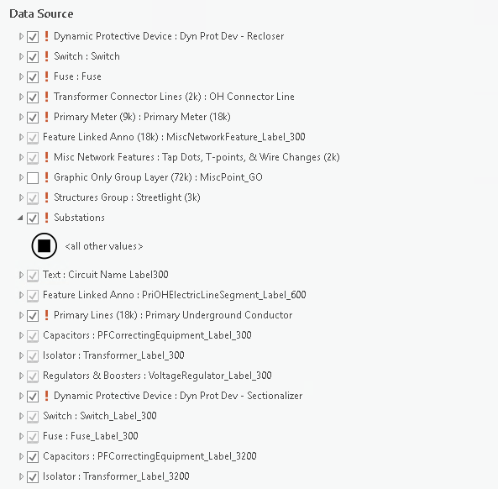Select Feature Linked Anno PriOHElectricLineSegment_Label_600 layer

coord(175,295)
